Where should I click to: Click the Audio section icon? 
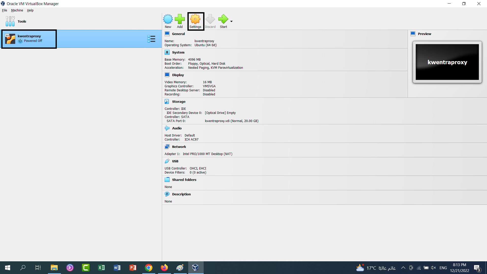click(x=167, y=128)
